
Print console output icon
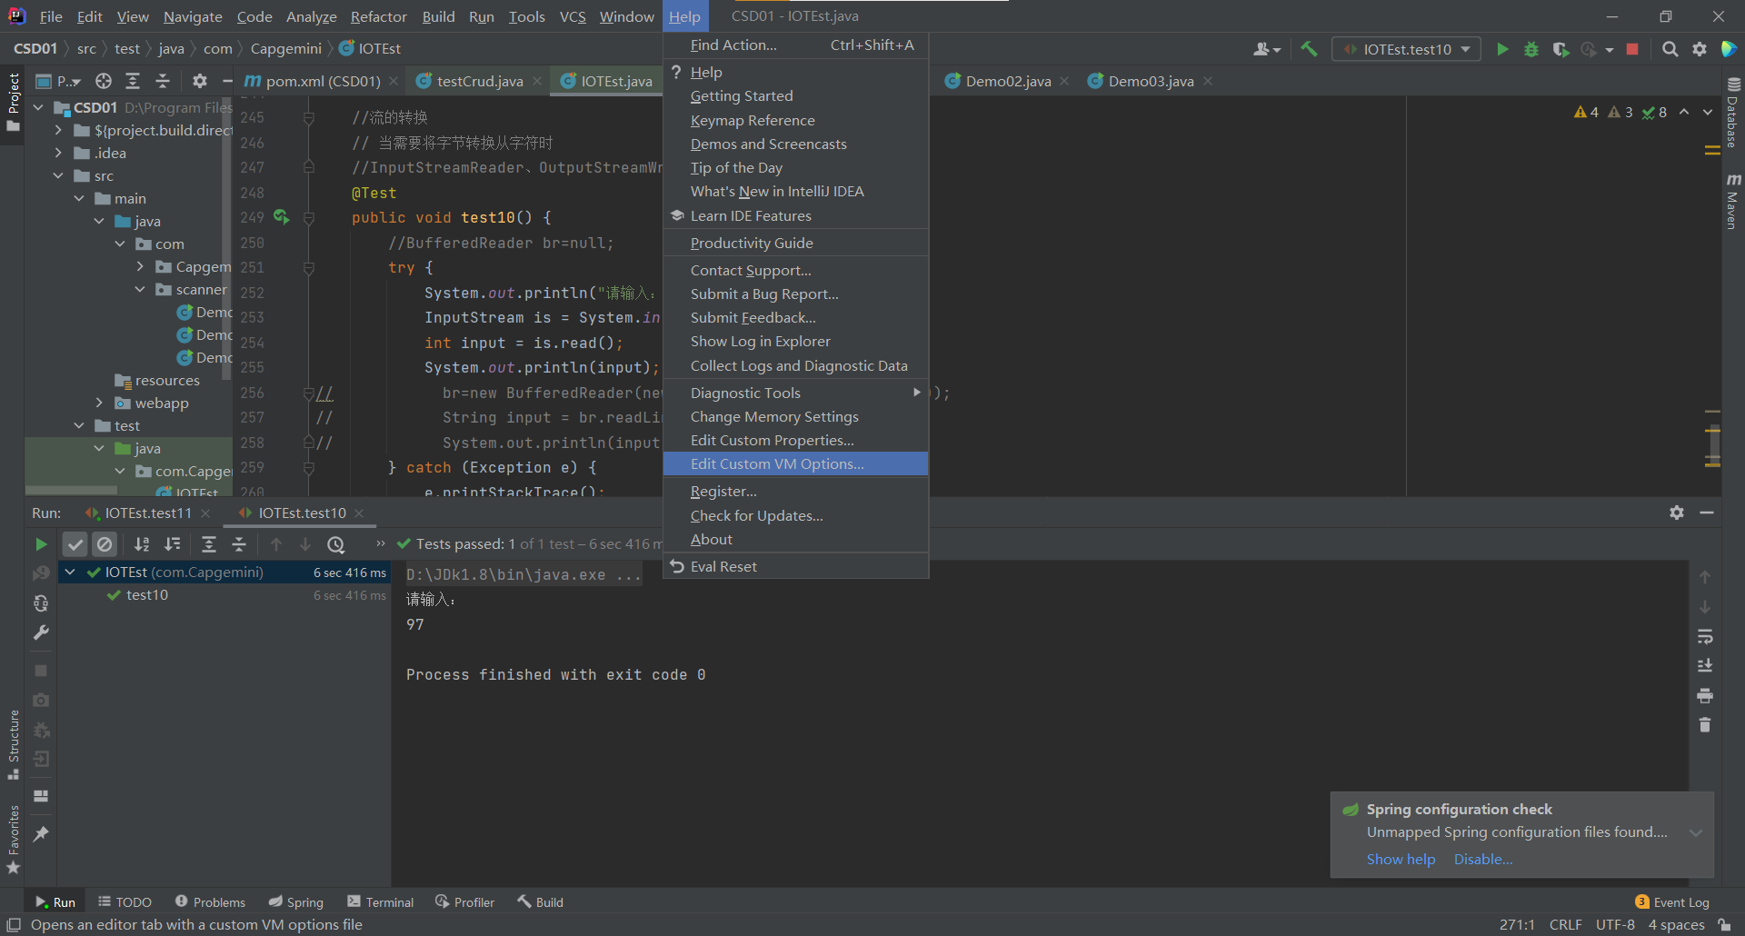click(1705, 695)
